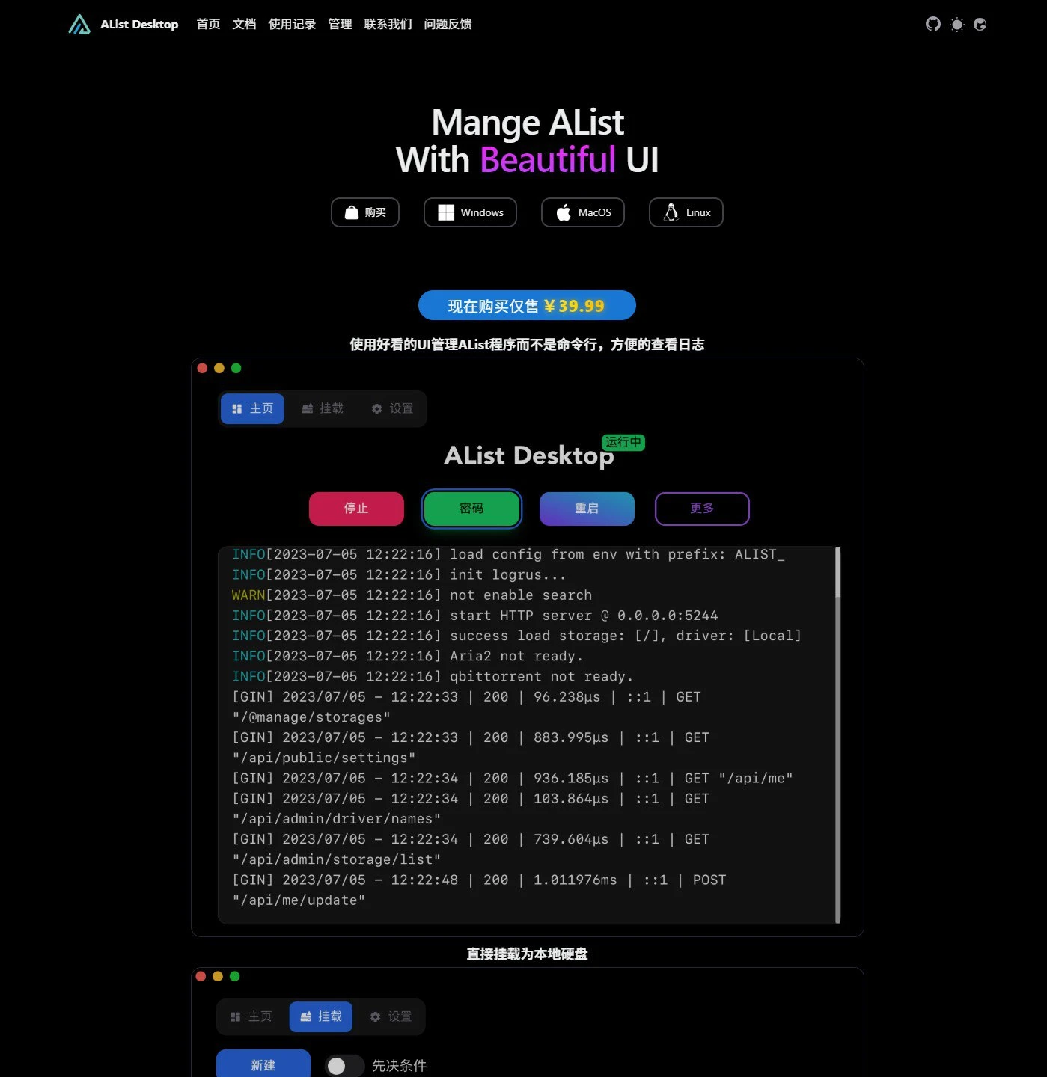Expand the 更多 options button

pos(701,509)
